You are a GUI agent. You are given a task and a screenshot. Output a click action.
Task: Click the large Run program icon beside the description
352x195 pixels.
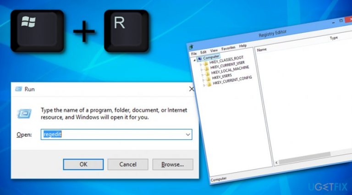[24, 114]
